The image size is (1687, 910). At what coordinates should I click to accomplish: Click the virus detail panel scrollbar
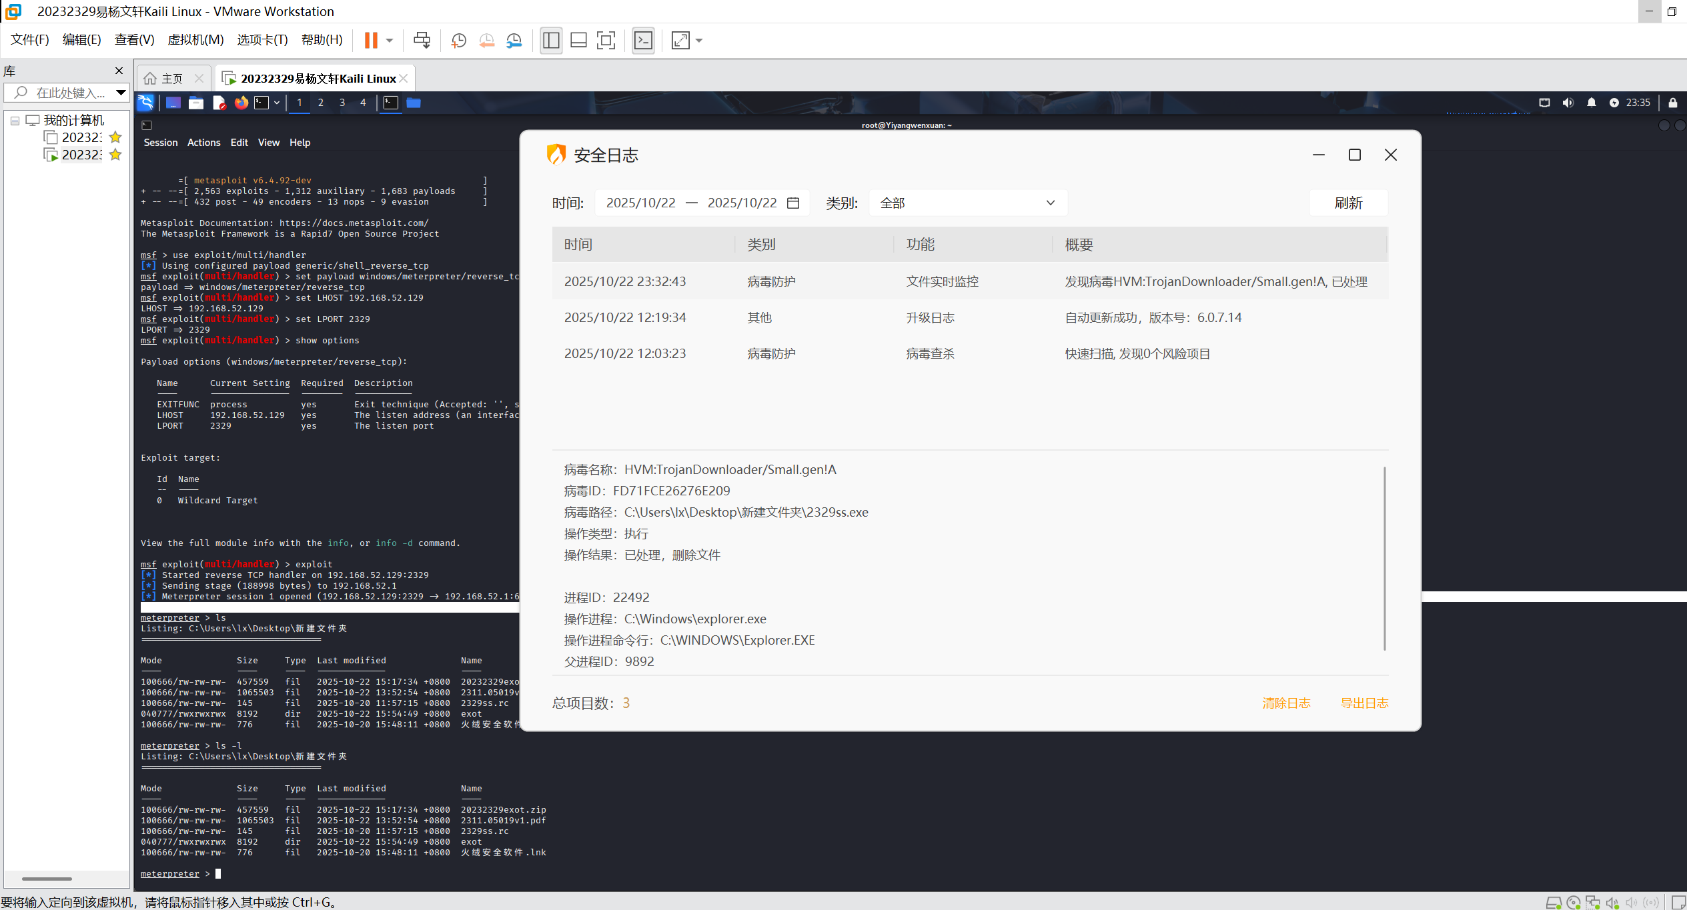(1385, 558)
